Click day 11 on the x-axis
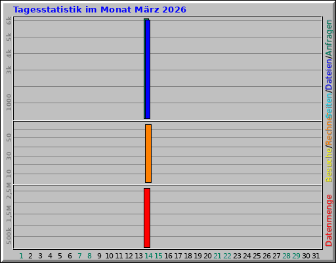Screen dimensions: 336x263 (119, 256)
